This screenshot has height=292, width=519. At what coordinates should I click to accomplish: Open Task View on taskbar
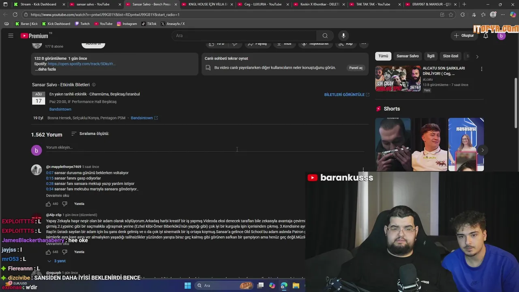click(x=260, y=286)
